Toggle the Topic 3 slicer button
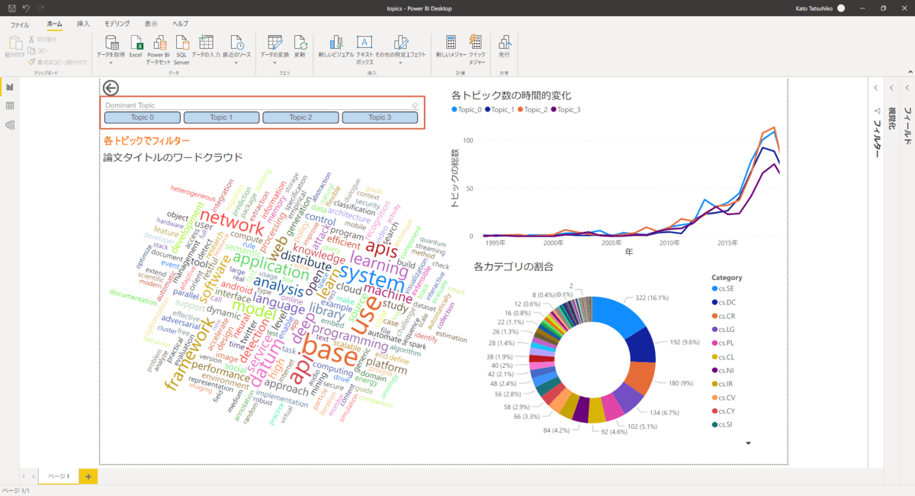 380,118
